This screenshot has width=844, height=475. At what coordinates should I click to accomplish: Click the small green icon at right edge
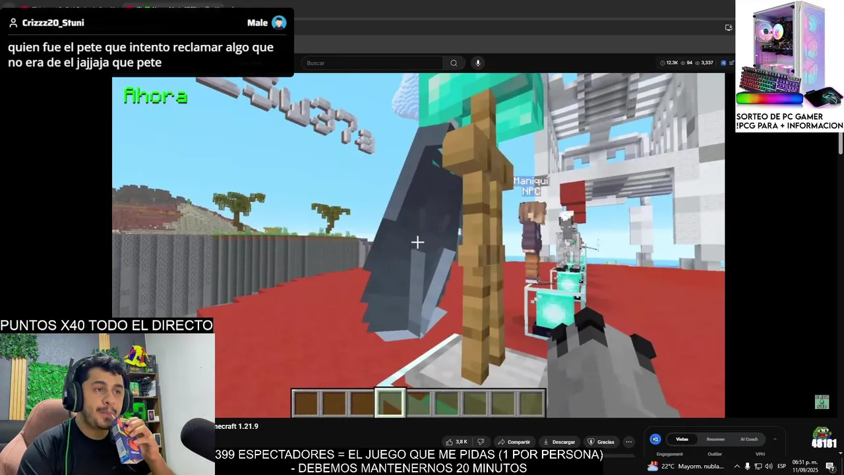point(822,402)
